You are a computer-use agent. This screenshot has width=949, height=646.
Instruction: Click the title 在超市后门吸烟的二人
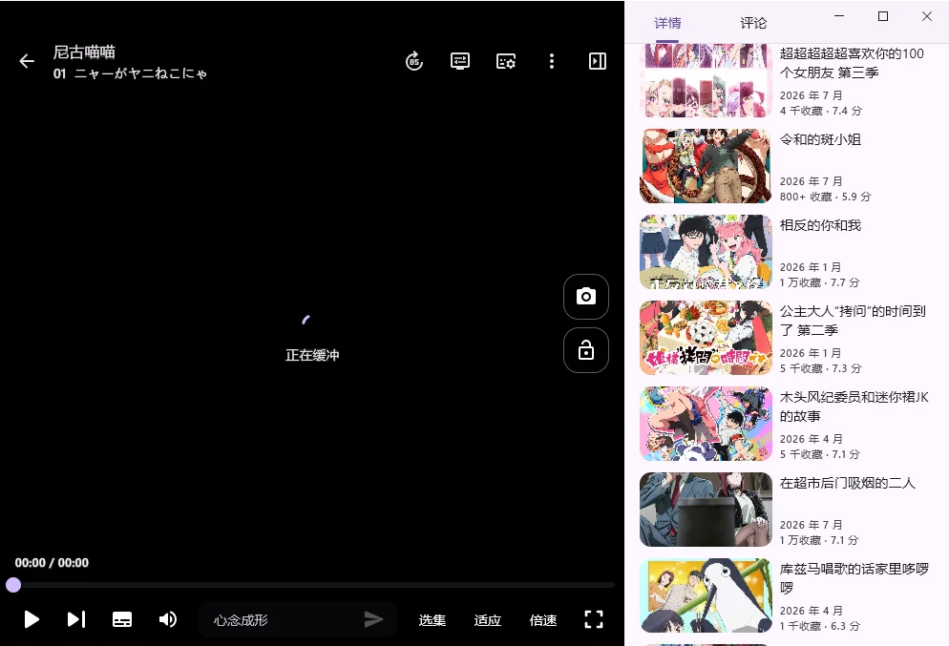tap(848, 483)
